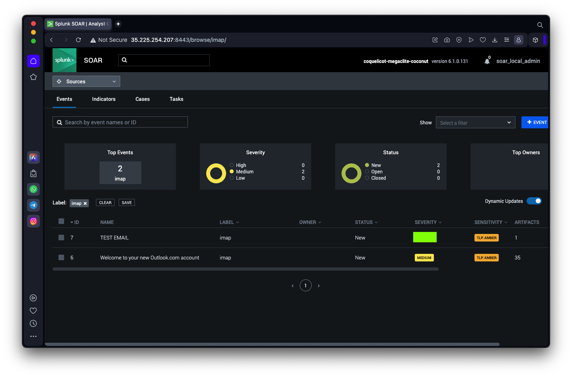Click the Search by event names field

[120, 122]
